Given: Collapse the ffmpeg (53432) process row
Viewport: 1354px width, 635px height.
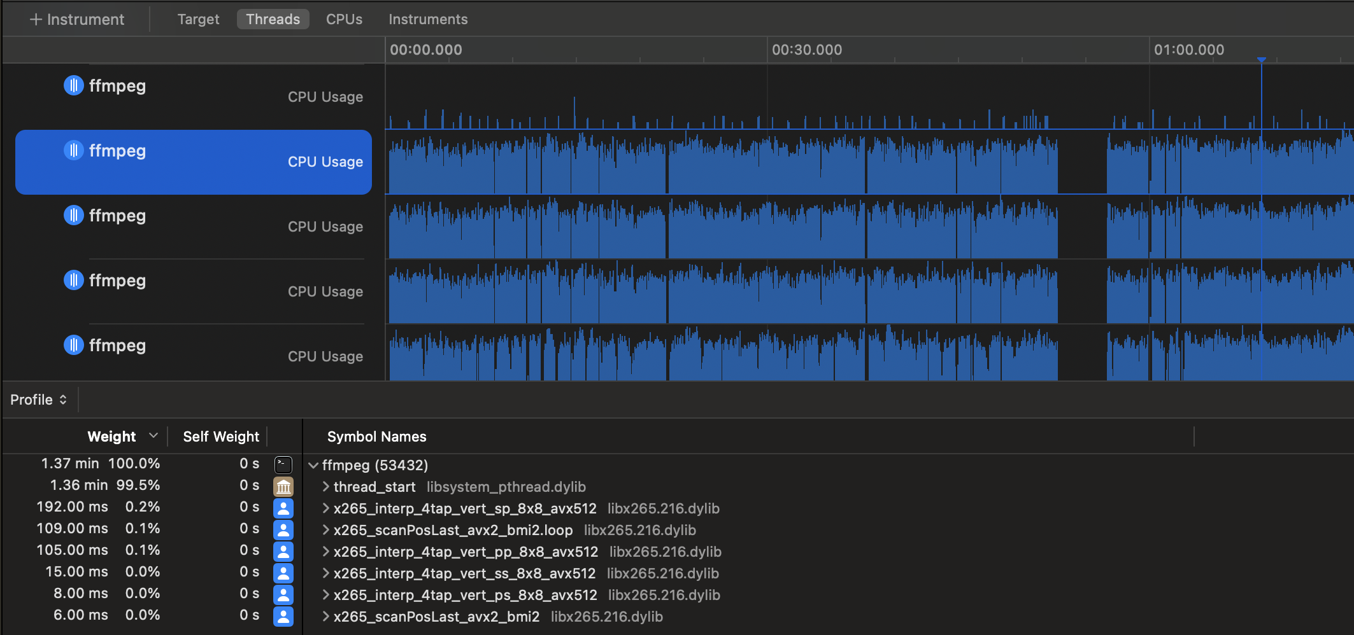Looking at the screenshot, I should point(313,465).
